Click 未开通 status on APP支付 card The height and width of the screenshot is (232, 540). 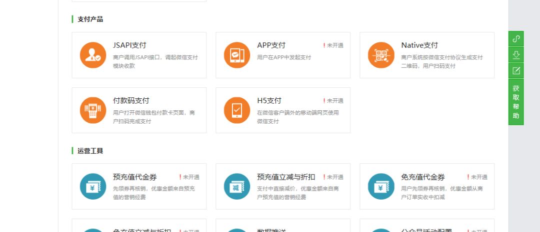(x=333, y=45)
